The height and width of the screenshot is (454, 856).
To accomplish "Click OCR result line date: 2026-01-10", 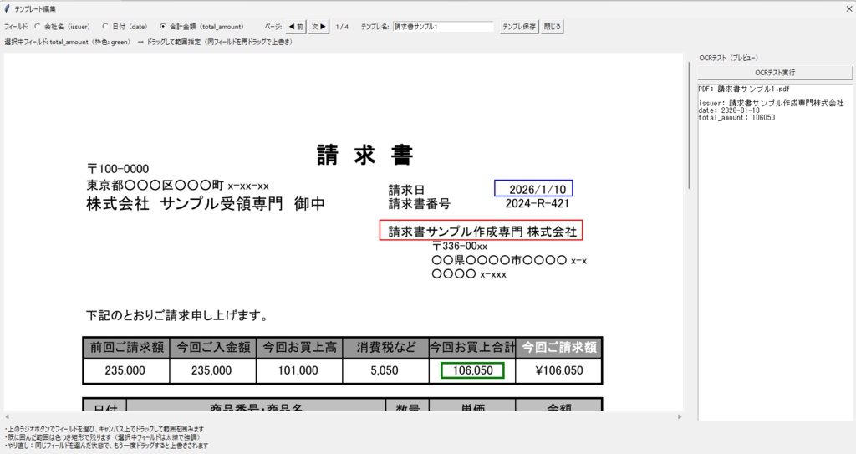I will [729, 110].
